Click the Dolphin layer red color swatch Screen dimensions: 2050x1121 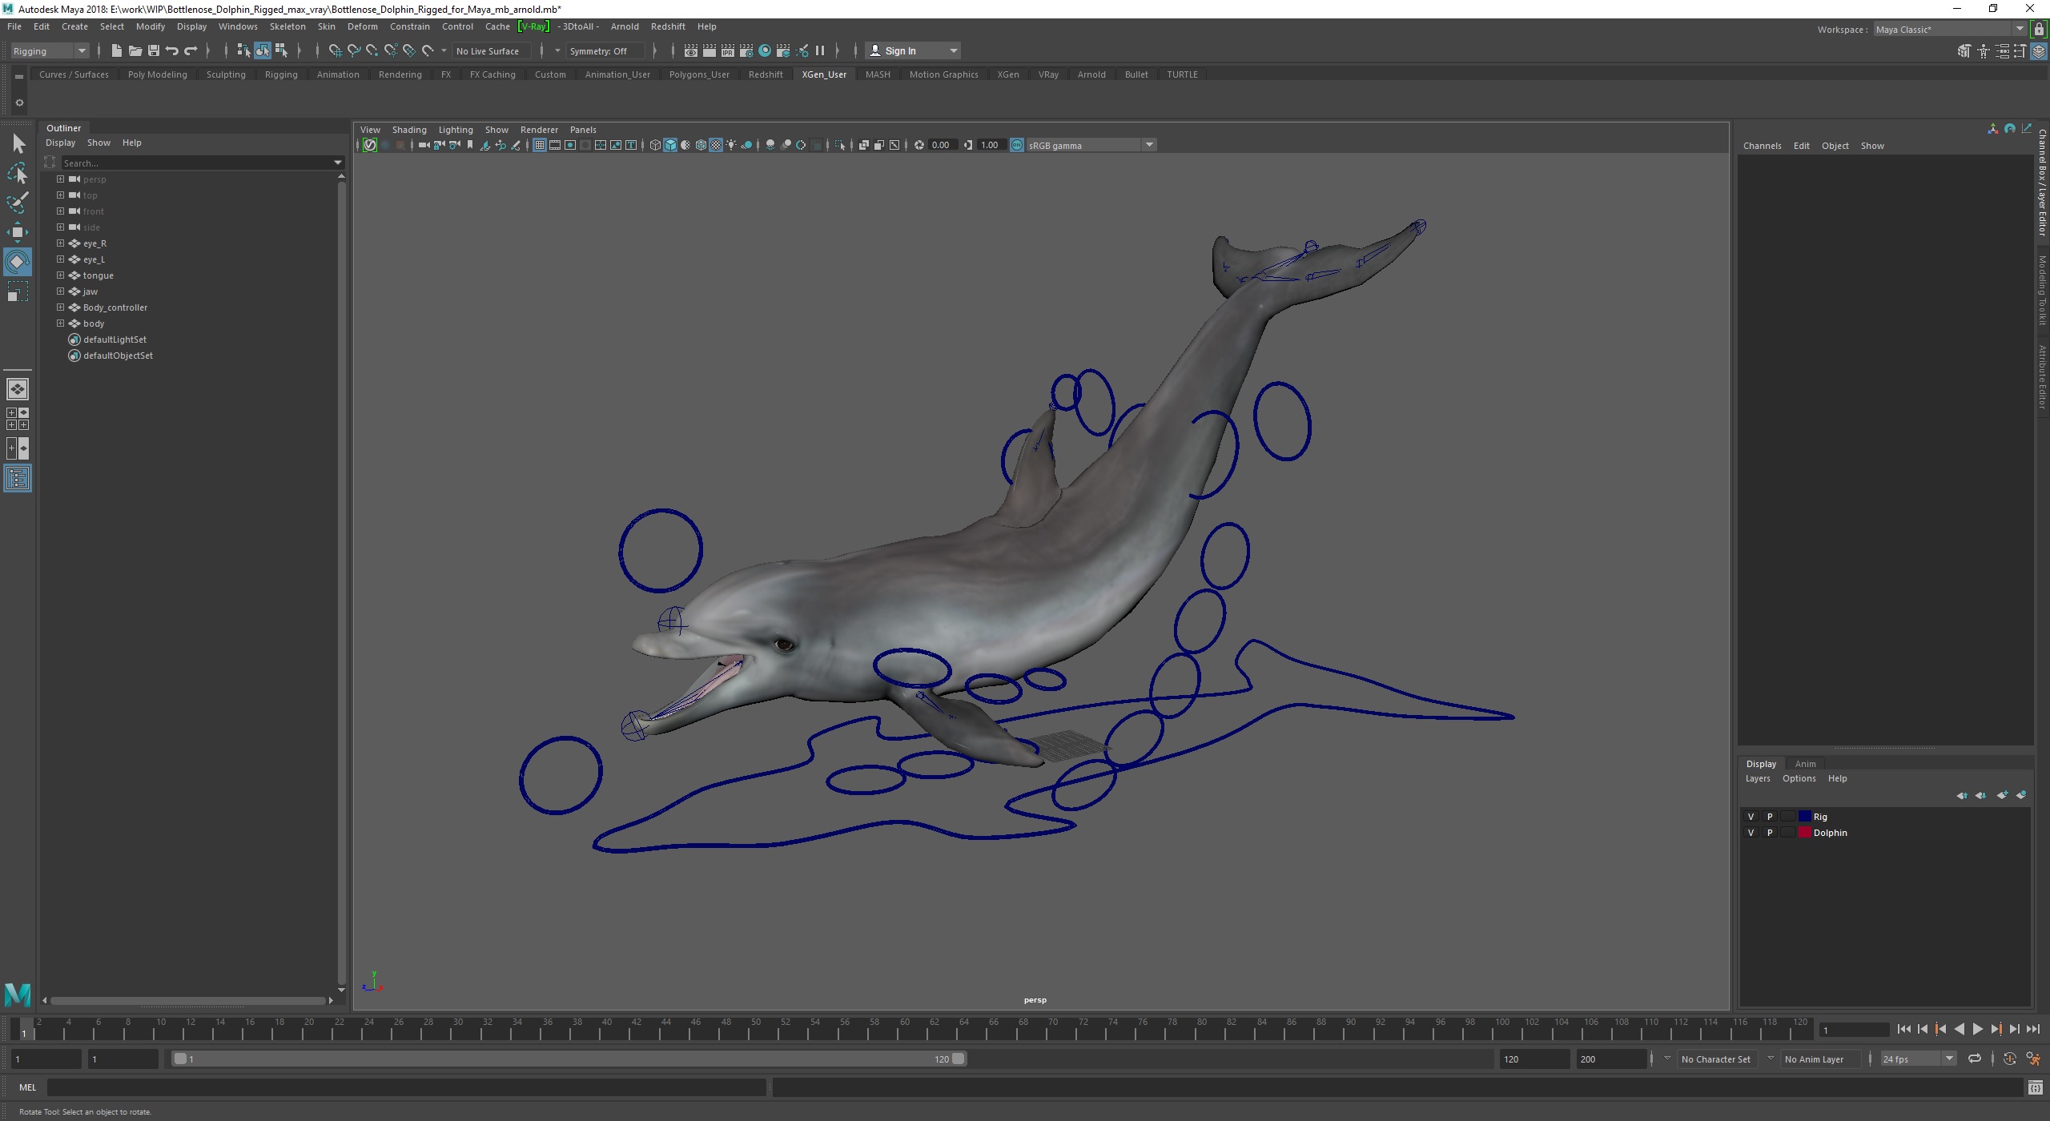tap(1805, 833)
